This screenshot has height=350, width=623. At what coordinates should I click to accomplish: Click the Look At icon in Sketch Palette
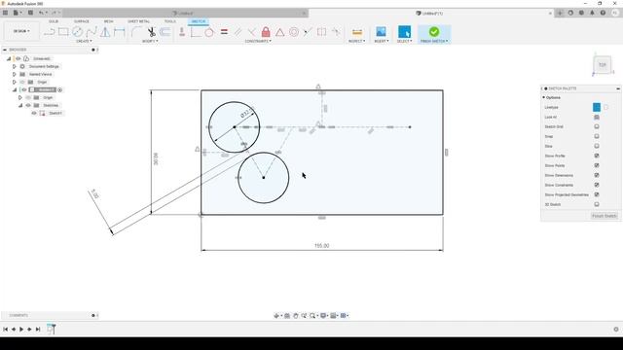tap(597, 117)
